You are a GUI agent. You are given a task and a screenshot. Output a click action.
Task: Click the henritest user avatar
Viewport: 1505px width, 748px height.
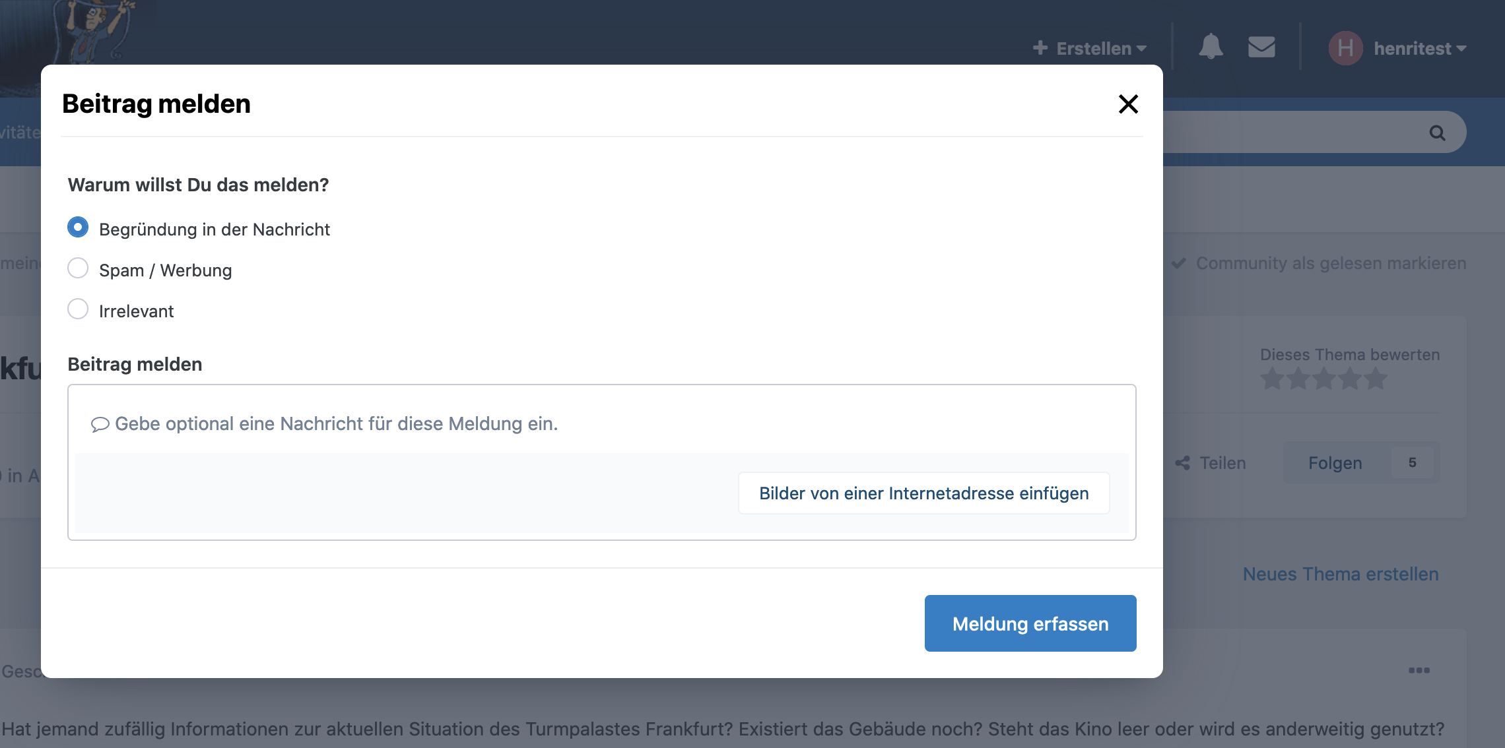(x=1345, y=48)
